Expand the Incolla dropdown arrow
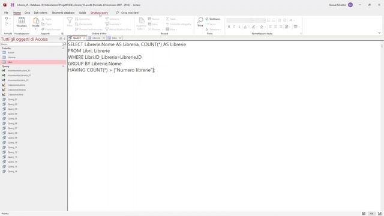The width and height of the screenshot is (384, 216). click(x=36, y=29)
